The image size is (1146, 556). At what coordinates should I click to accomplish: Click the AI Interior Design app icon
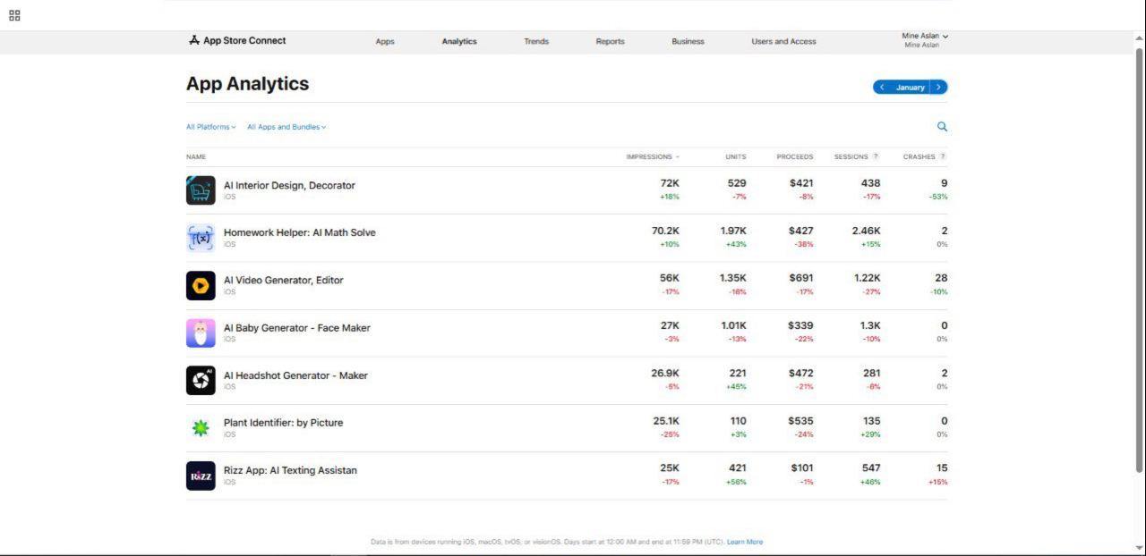(x=201, y=190)
